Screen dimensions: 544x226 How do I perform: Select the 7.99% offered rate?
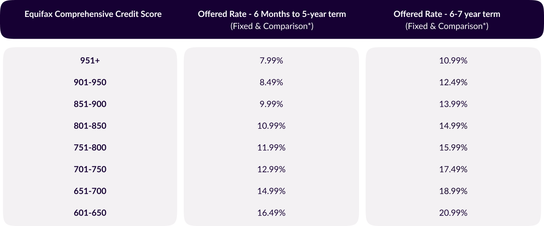click(271, 61)
